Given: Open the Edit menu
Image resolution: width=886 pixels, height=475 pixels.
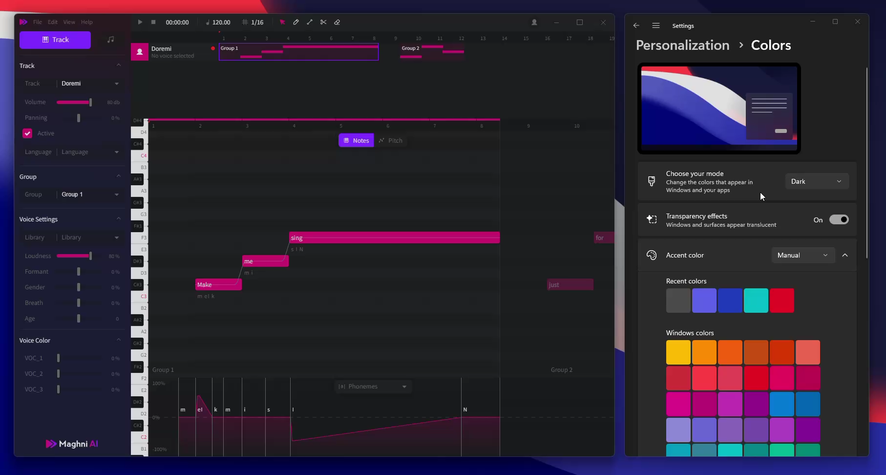Looking at the screenshot, I should click(x=53, y=22).
